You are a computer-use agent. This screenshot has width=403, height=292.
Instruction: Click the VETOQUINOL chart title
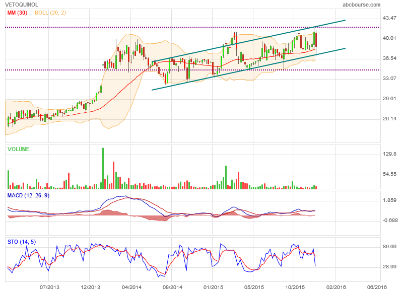[22, 5]
